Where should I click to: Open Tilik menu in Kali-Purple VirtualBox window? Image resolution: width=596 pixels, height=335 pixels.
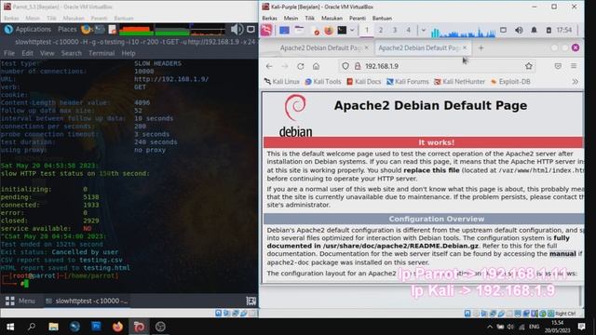(309, 18)
